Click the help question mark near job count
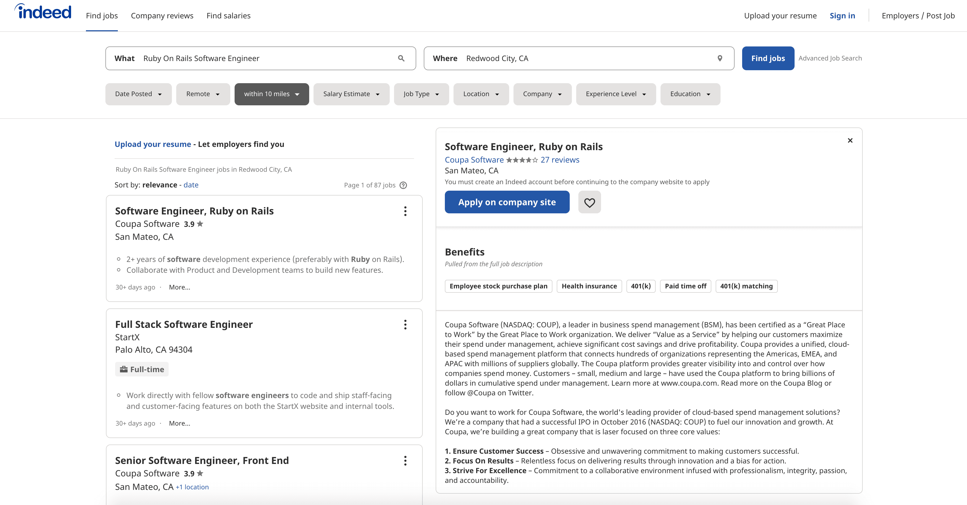The height and width of the screenshot is (505, 967). click(403, 185)
